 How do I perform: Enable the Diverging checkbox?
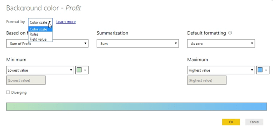pos(8,92)
